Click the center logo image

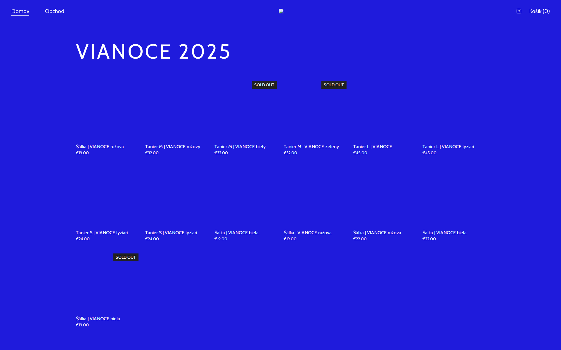(x=281, y=11)
